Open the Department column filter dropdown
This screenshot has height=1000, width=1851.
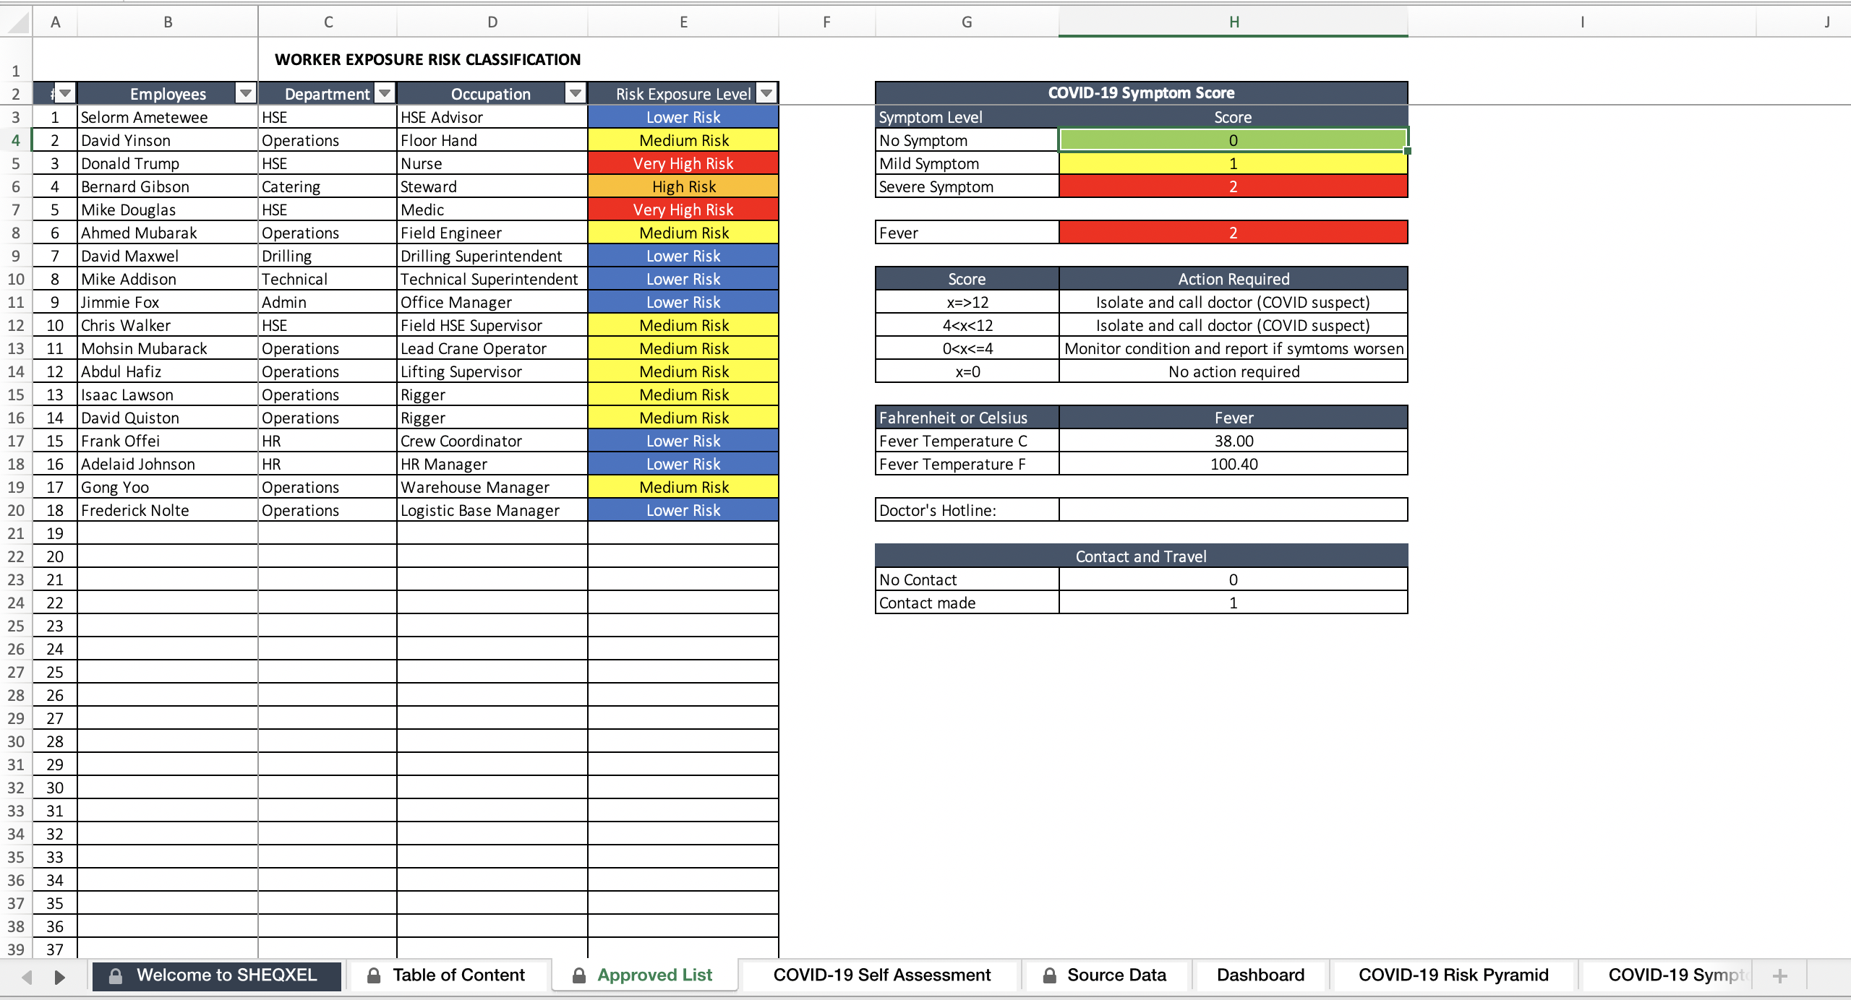click(385, 93)
